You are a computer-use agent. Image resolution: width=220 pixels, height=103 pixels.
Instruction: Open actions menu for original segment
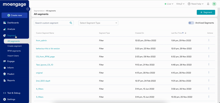click(x=209, y=72)
